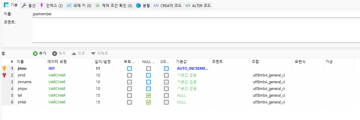Image resolution: width=360 pixels, height=120 pixels.
Task: Open data type VARCHAR for jmid
Action: coord(57,75)
